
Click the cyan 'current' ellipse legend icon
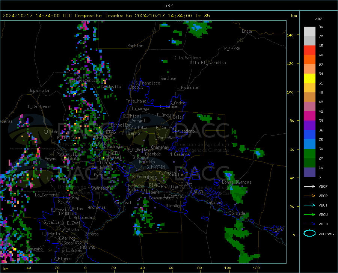[x=309, y=233]
